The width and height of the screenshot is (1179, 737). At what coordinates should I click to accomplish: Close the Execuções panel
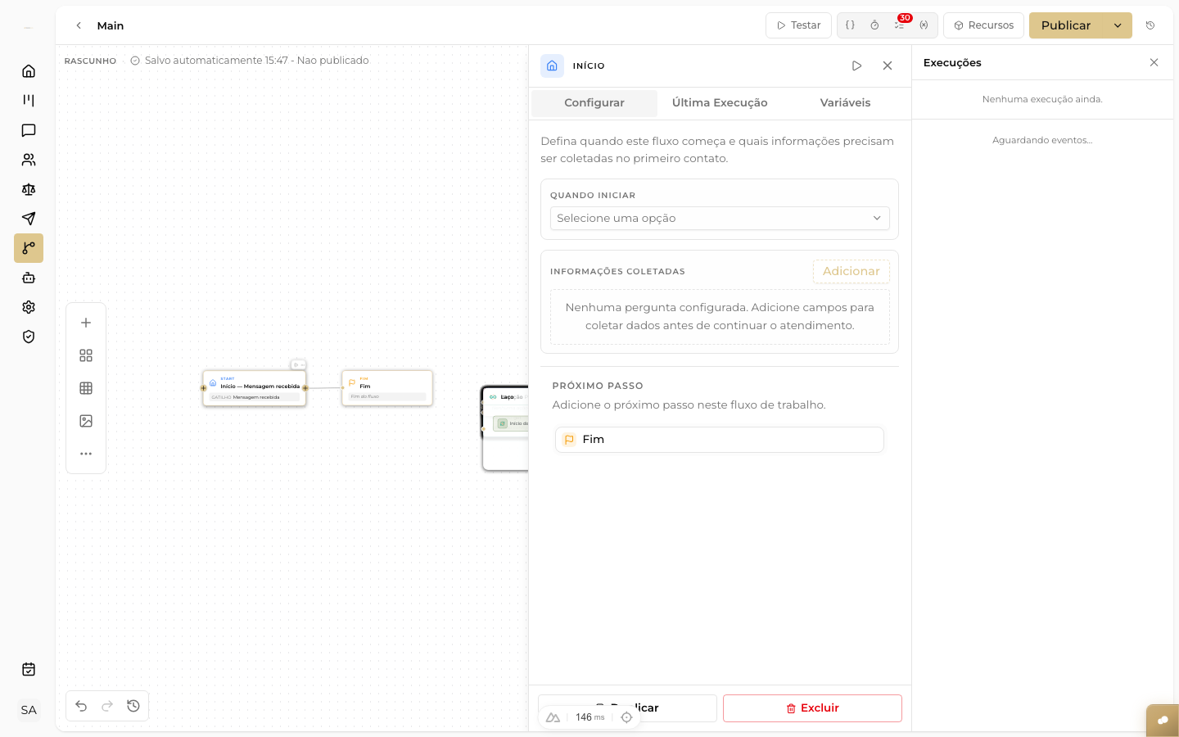click(1154, 62)
